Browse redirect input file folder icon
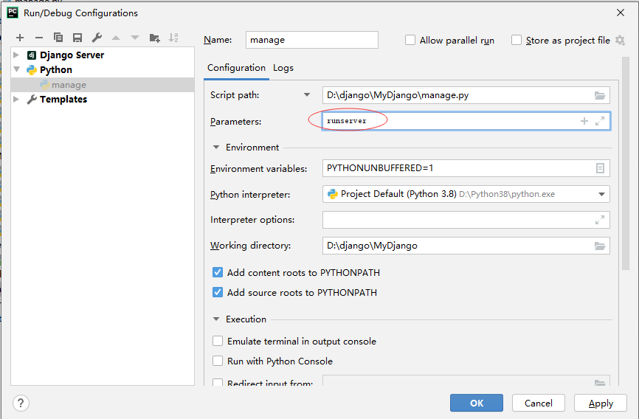The width and height of the screenshot is (639, 419). coord(599,383)
